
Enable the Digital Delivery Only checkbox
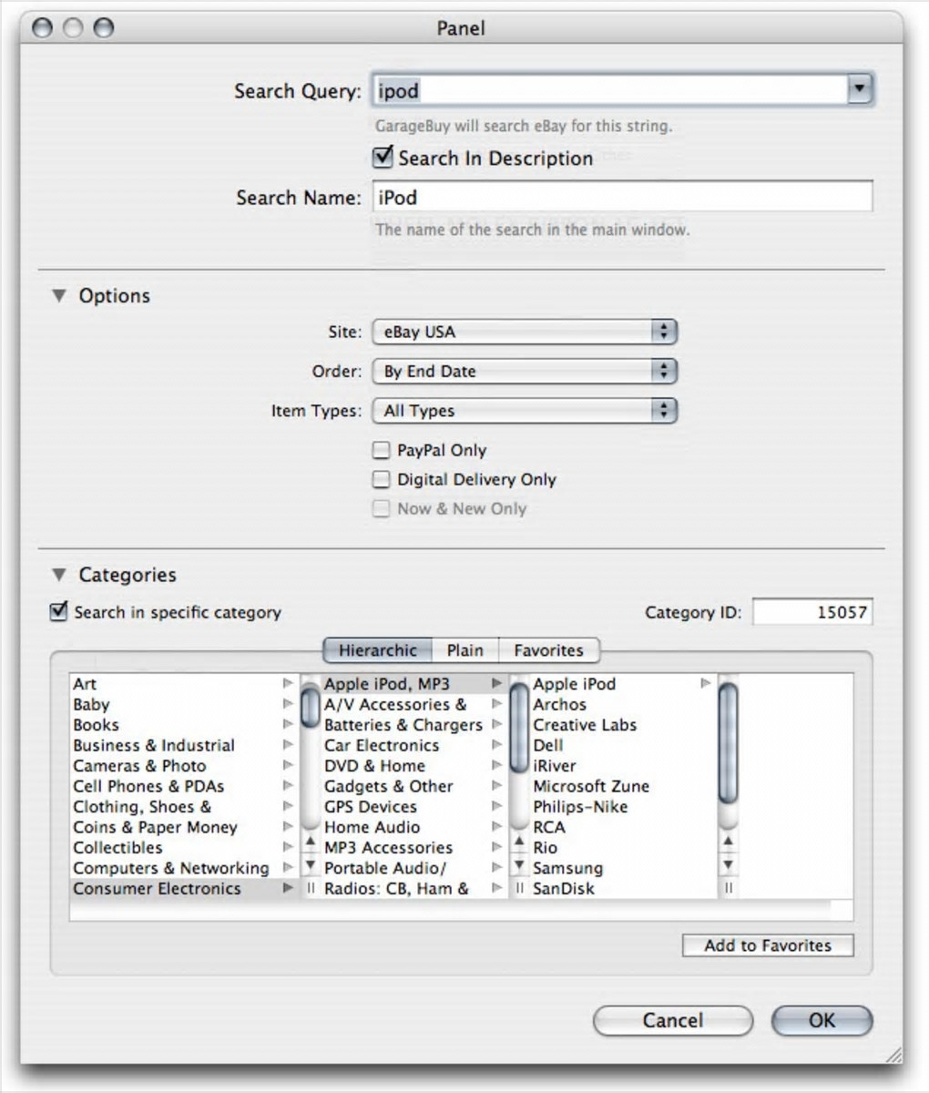click(x=382, y=479)
